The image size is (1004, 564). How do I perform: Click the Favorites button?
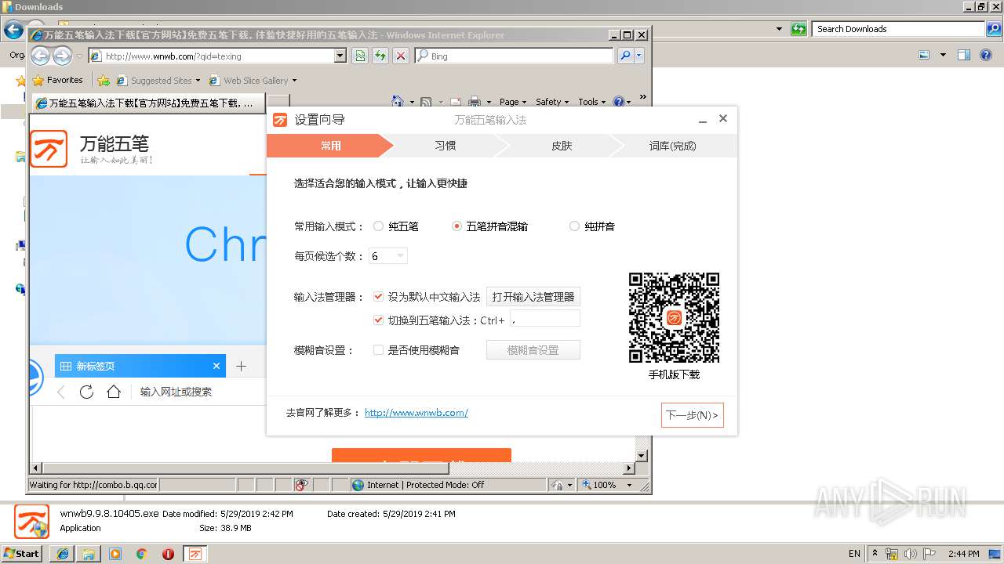click(57, 80)
